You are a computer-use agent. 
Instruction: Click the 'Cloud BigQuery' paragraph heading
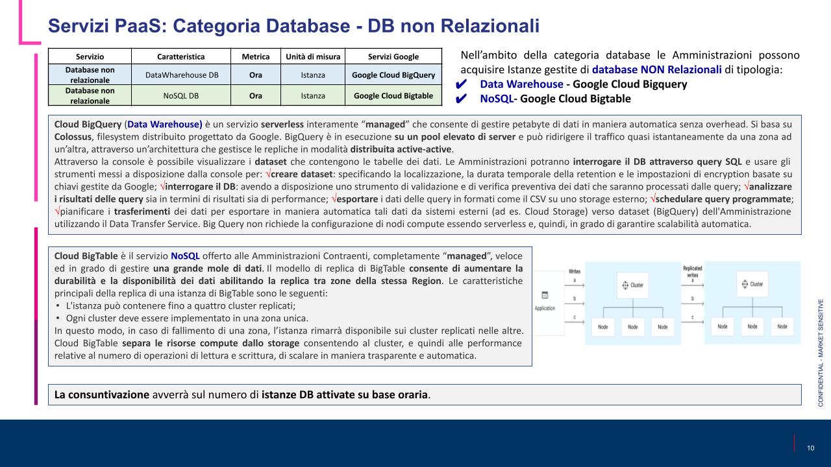(x=88, y=123)
